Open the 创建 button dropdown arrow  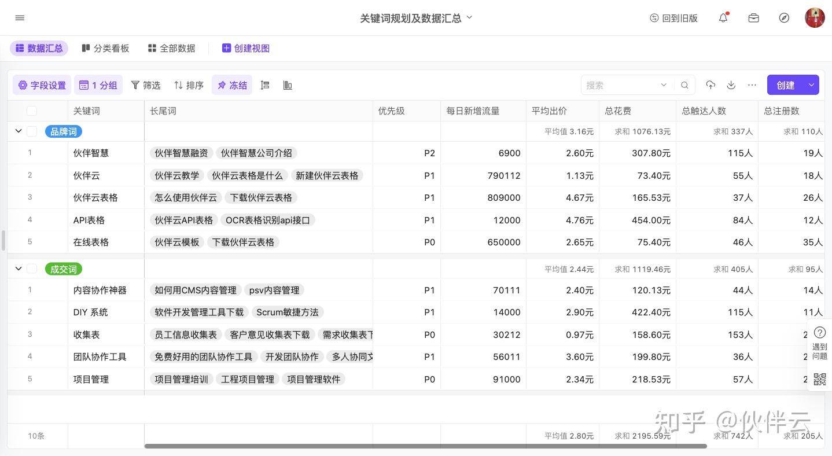811,85
